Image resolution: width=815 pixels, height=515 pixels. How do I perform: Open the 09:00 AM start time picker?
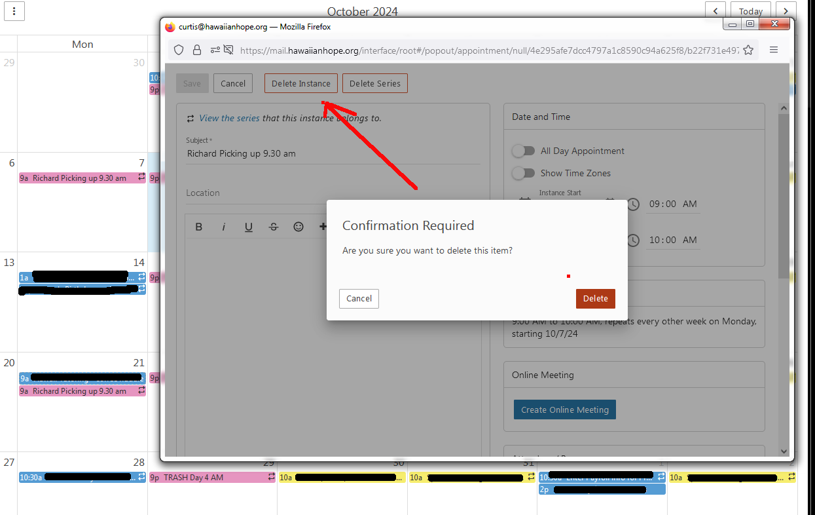[x=672, y=204]
